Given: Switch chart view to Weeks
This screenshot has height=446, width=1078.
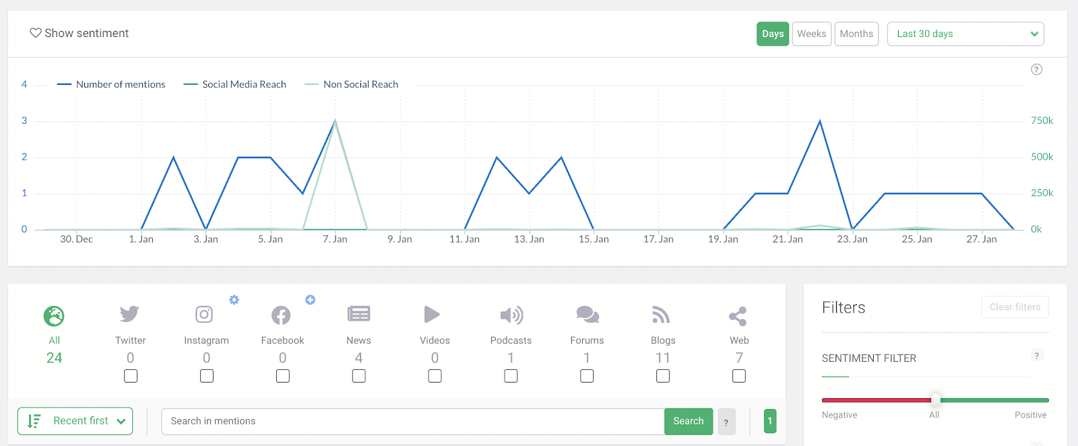Looking at the screenshot, I should pyautogui.click(x=811, y=34).
